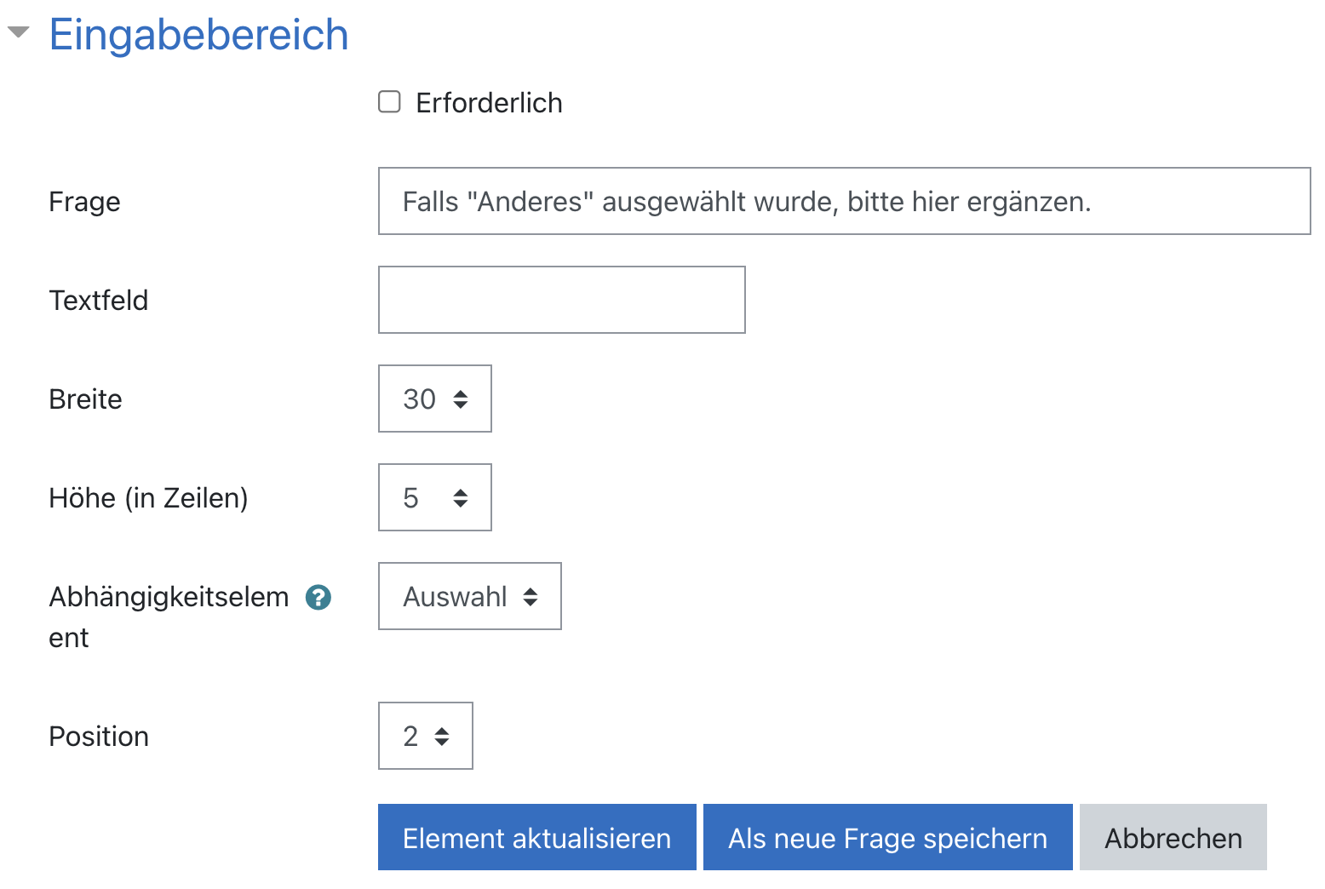Open the Breite dropdown showing 30
1325x889 pixels.
(x=434, y=399)
